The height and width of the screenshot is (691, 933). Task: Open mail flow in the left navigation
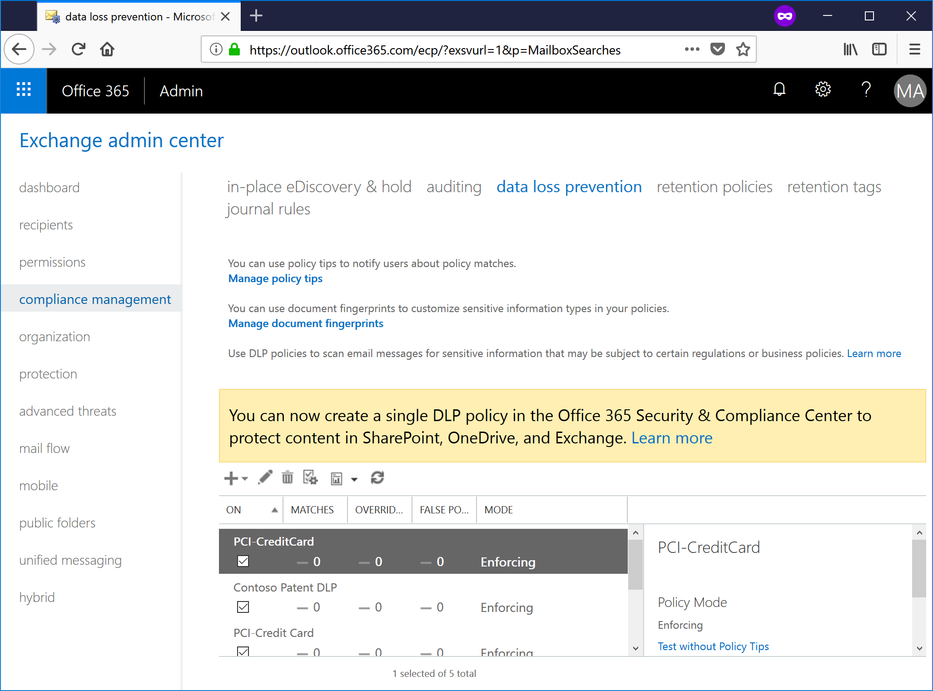[x=44, y=448]
